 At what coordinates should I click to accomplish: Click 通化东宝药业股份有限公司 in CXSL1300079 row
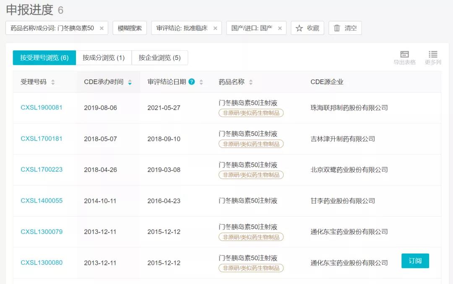click(x=349, y=232)
